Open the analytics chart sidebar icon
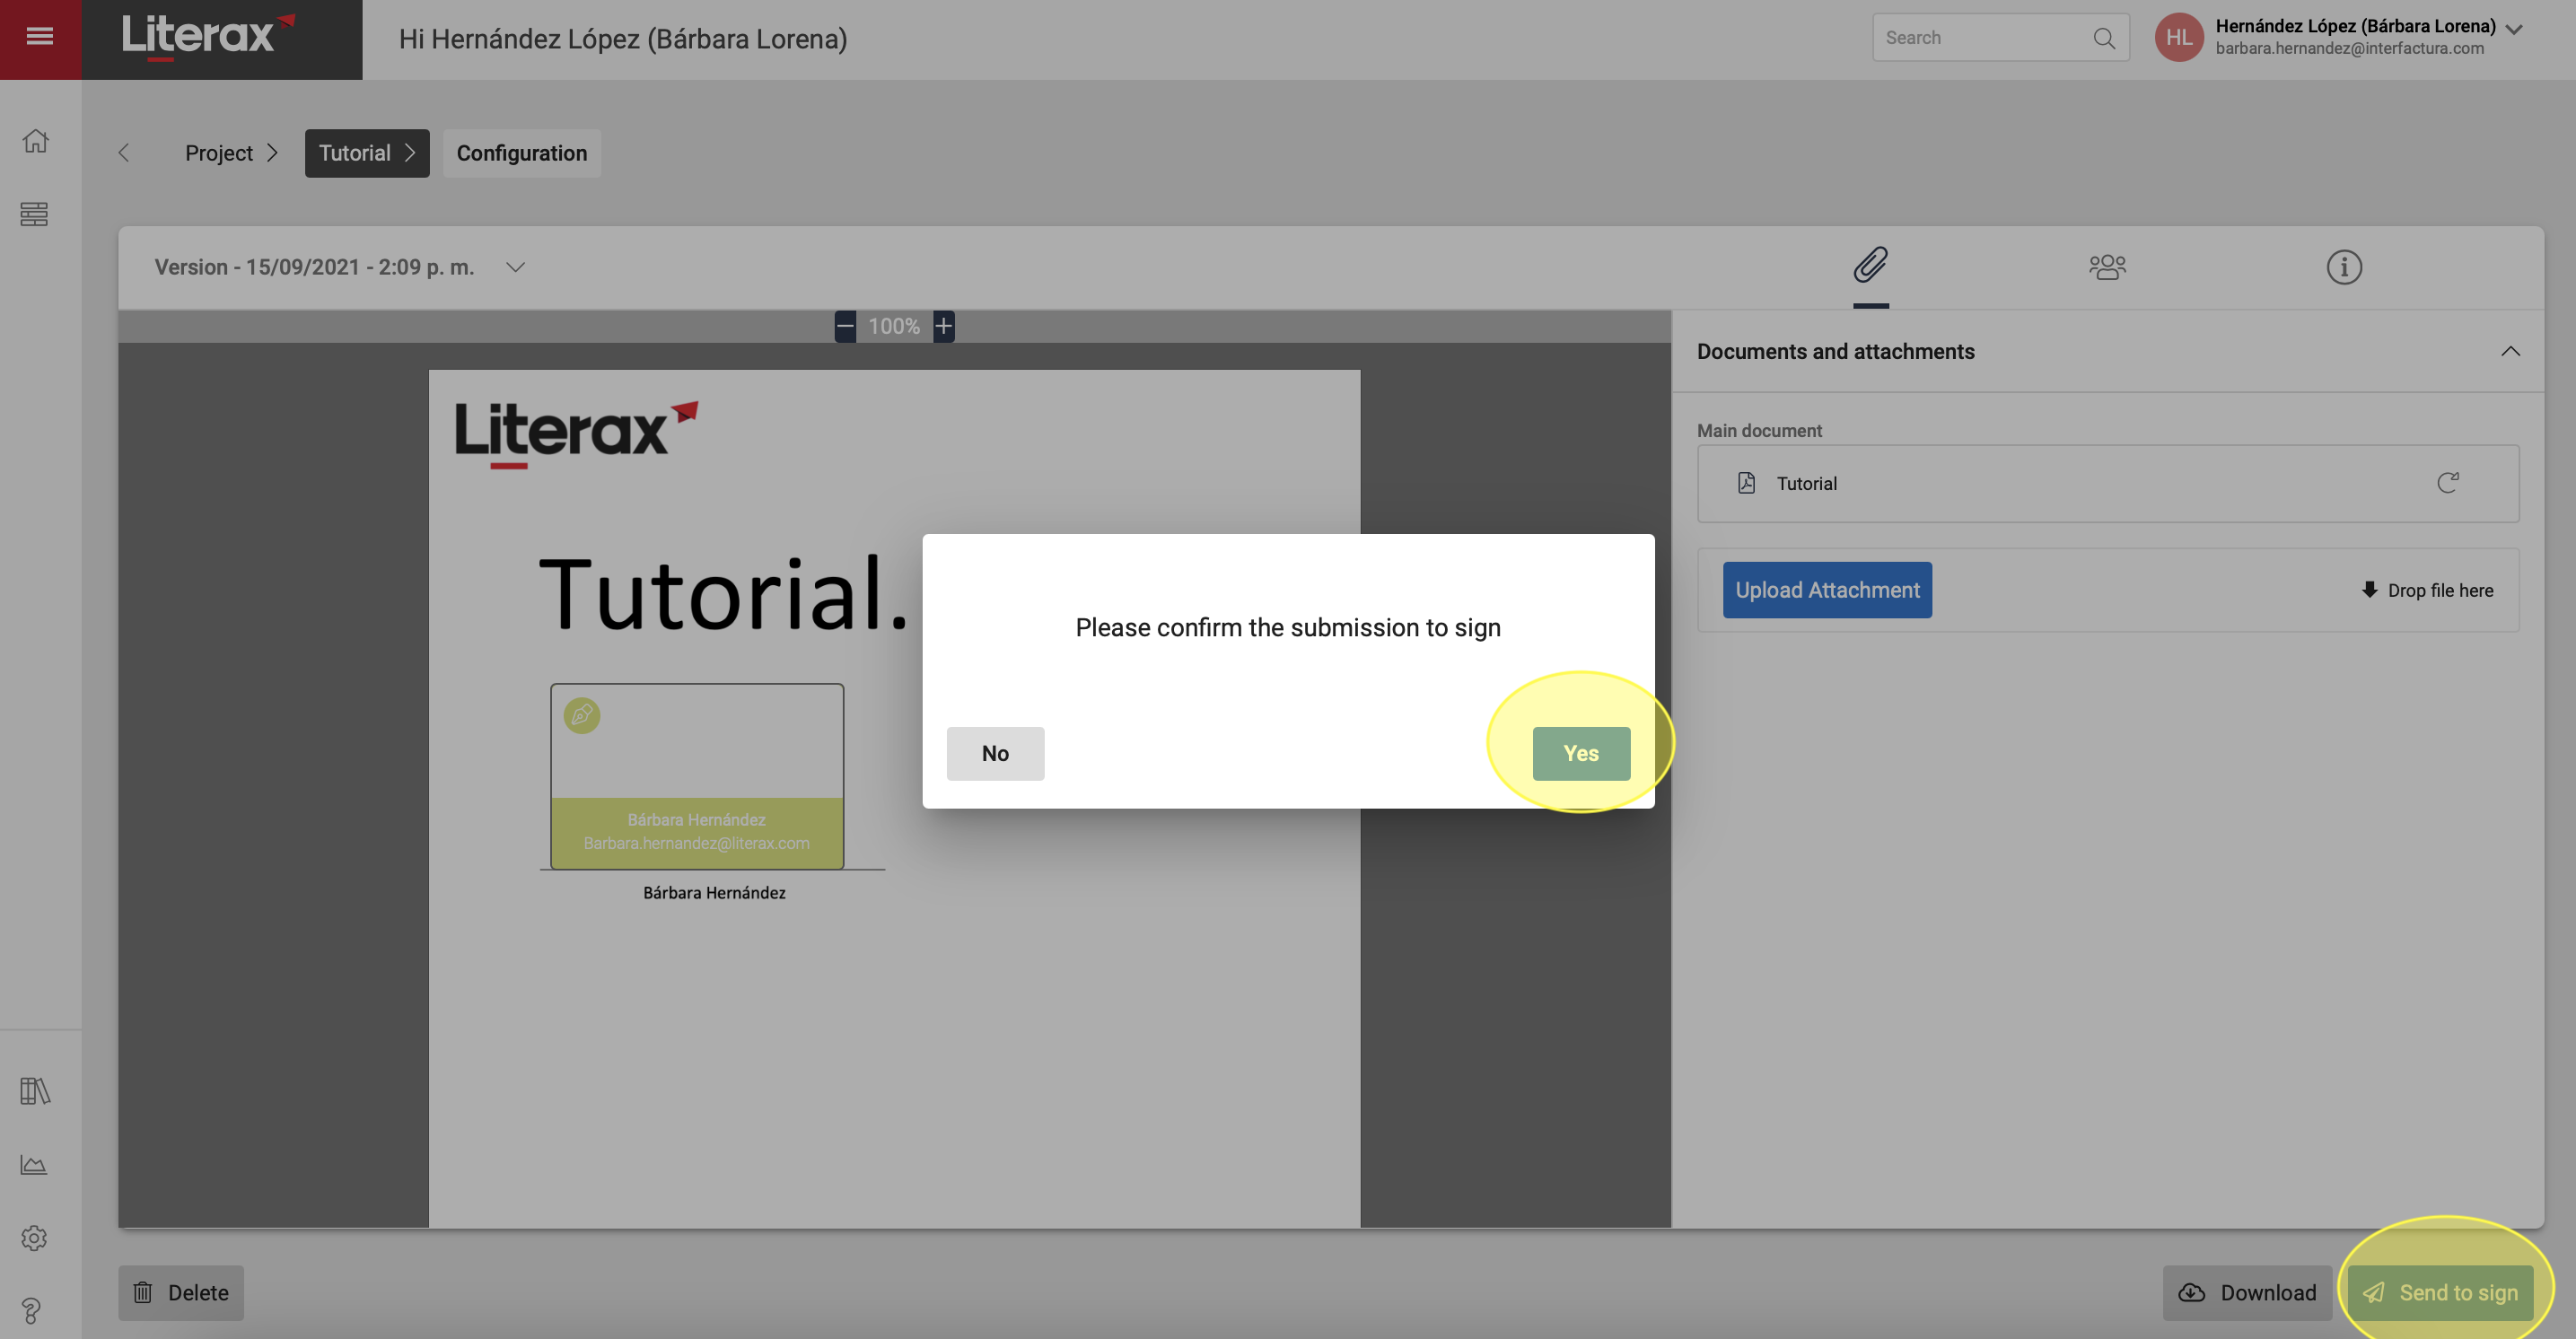Image resolution: width=2576 pixels, height=1339 pixels. coord(34,1164)
